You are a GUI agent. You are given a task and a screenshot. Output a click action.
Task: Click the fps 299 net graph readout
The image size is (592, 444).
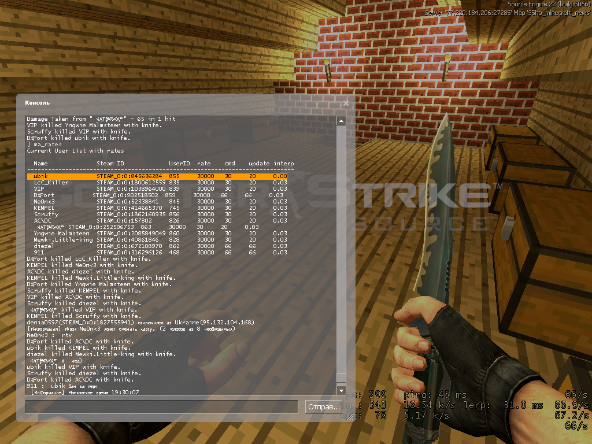(364, 395)
